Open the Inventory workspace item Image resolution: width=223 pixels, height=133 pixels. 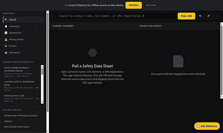tap(23, 26)
